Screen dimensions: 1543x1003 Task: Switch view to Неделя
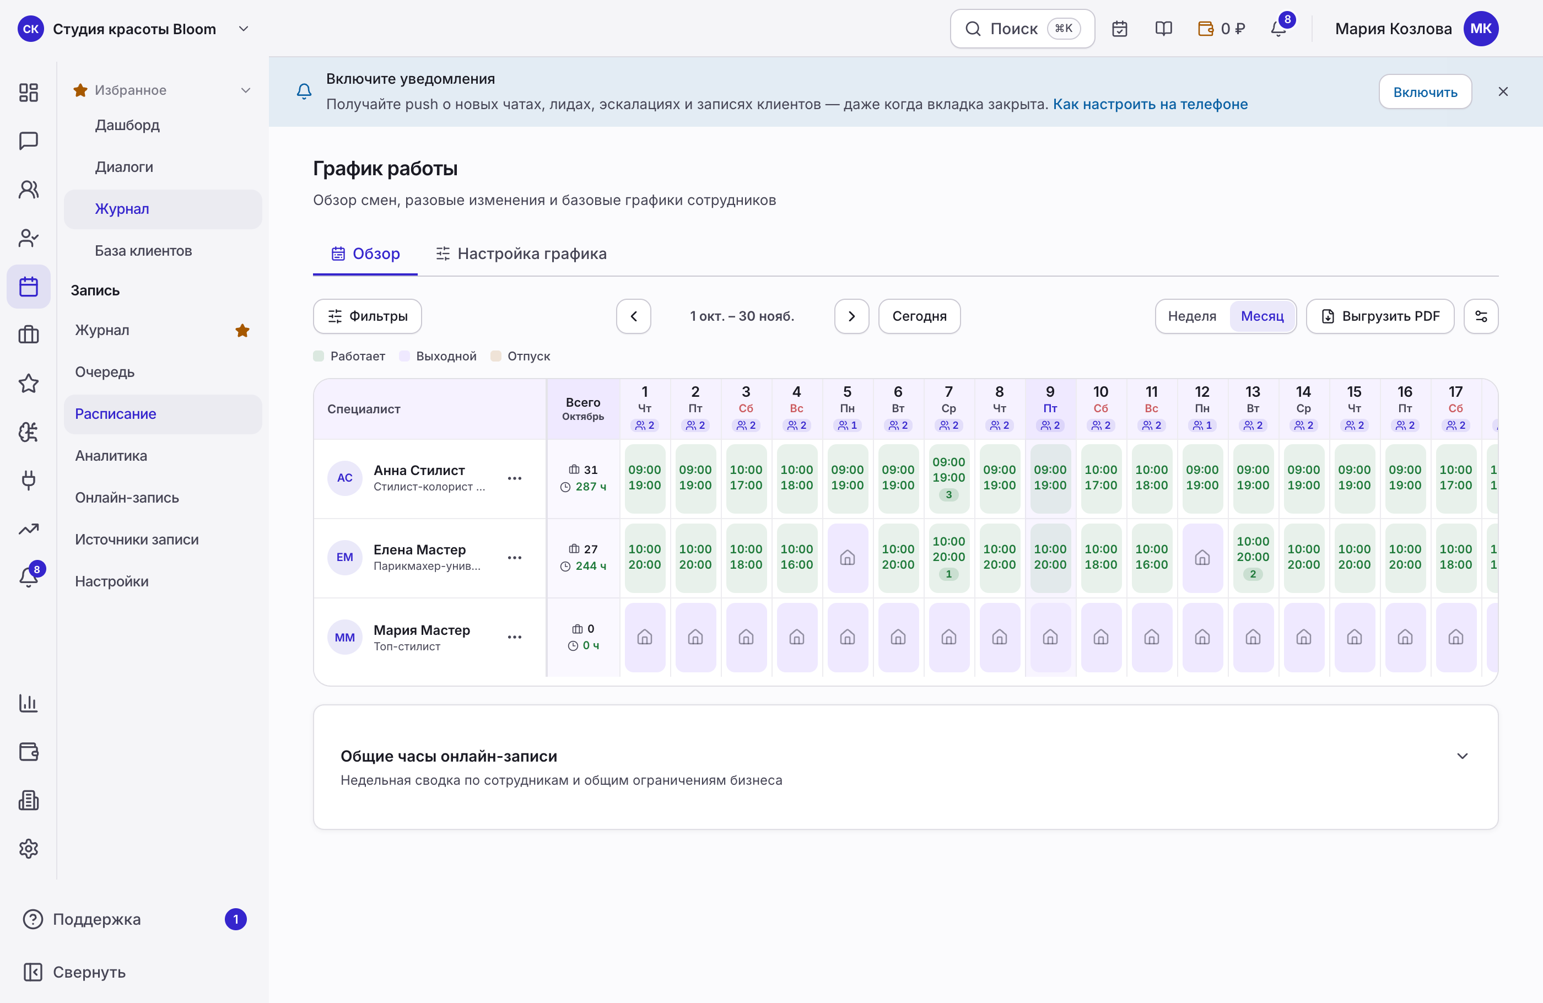[x=1191, y=316]
